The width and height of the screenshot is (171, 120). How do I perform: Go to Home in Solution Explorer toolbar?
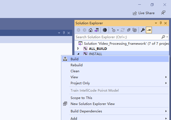(x=91, y=30)
